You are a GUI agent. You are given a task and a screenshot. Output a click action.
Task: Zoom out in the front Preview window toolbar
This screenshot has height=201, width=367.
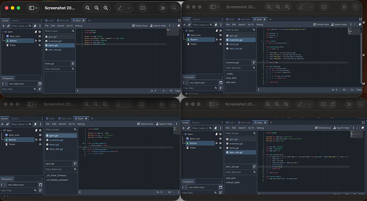pyautogui.click(x=88, y=8)
